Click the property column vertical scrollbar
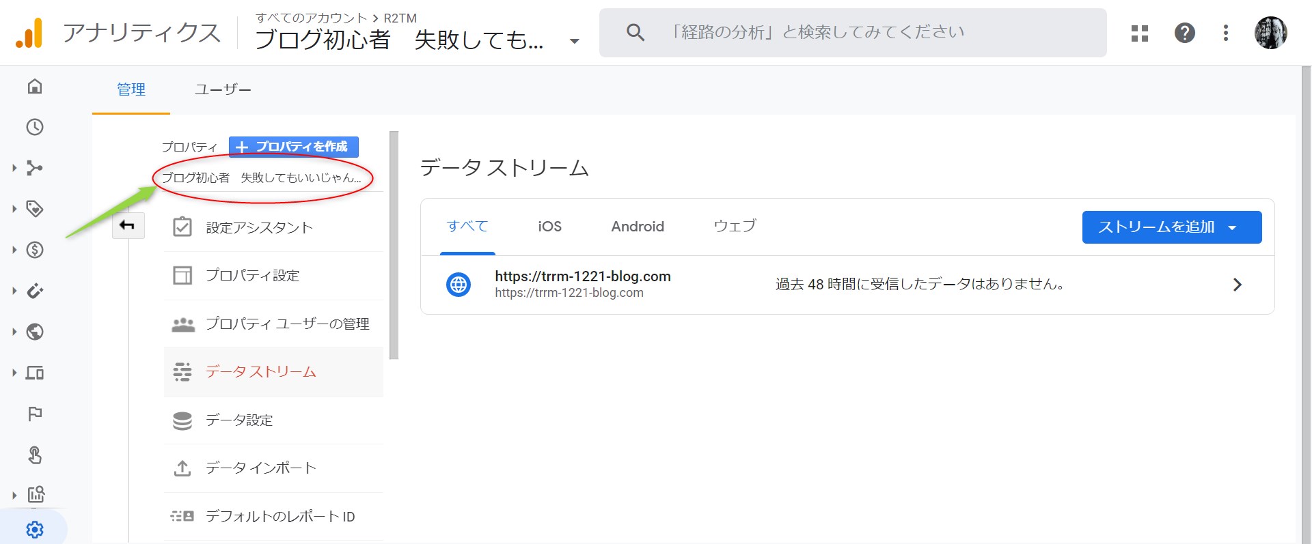The height and width of the screenshot is (544, 1312). [394, 246]
